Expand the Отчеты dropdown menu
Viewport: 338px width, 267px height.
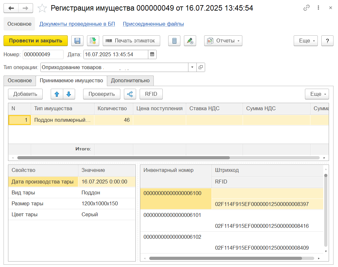(223, 41)
